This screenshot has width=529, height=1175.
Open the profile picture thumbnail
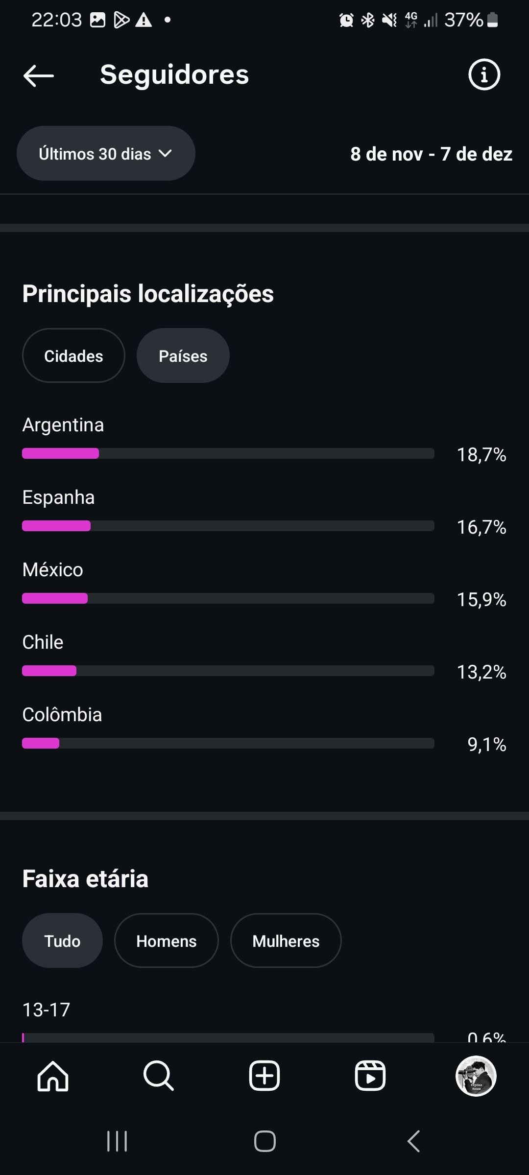click(476, 1076)
